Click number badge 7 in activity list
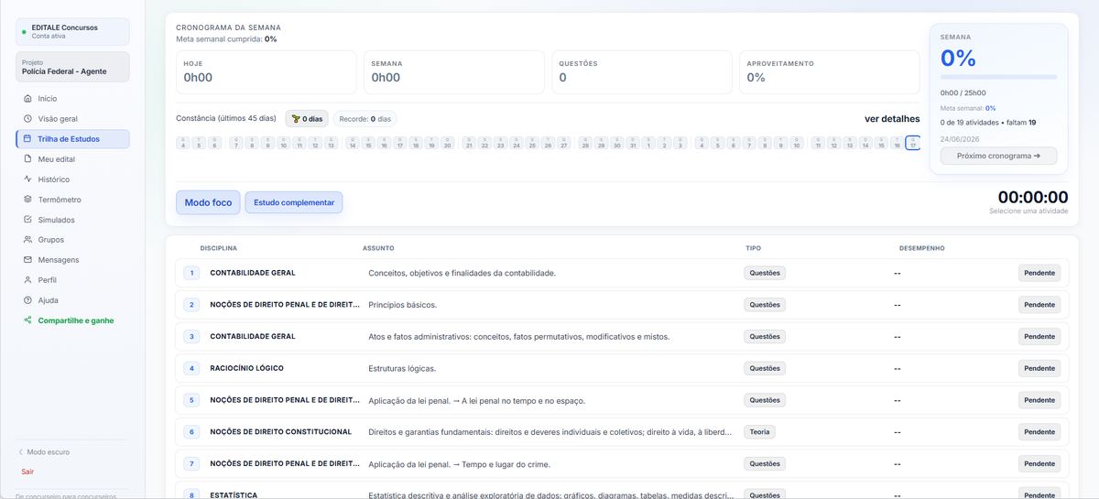The height and width of the screenshot is (499, 1099). coord(191,463)
